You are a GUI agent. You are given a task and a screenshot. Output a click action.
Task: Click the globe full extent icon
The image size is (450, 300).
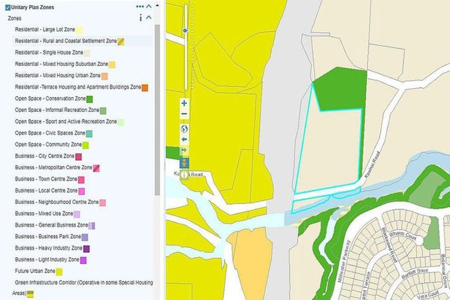click(x=184, y=128)
